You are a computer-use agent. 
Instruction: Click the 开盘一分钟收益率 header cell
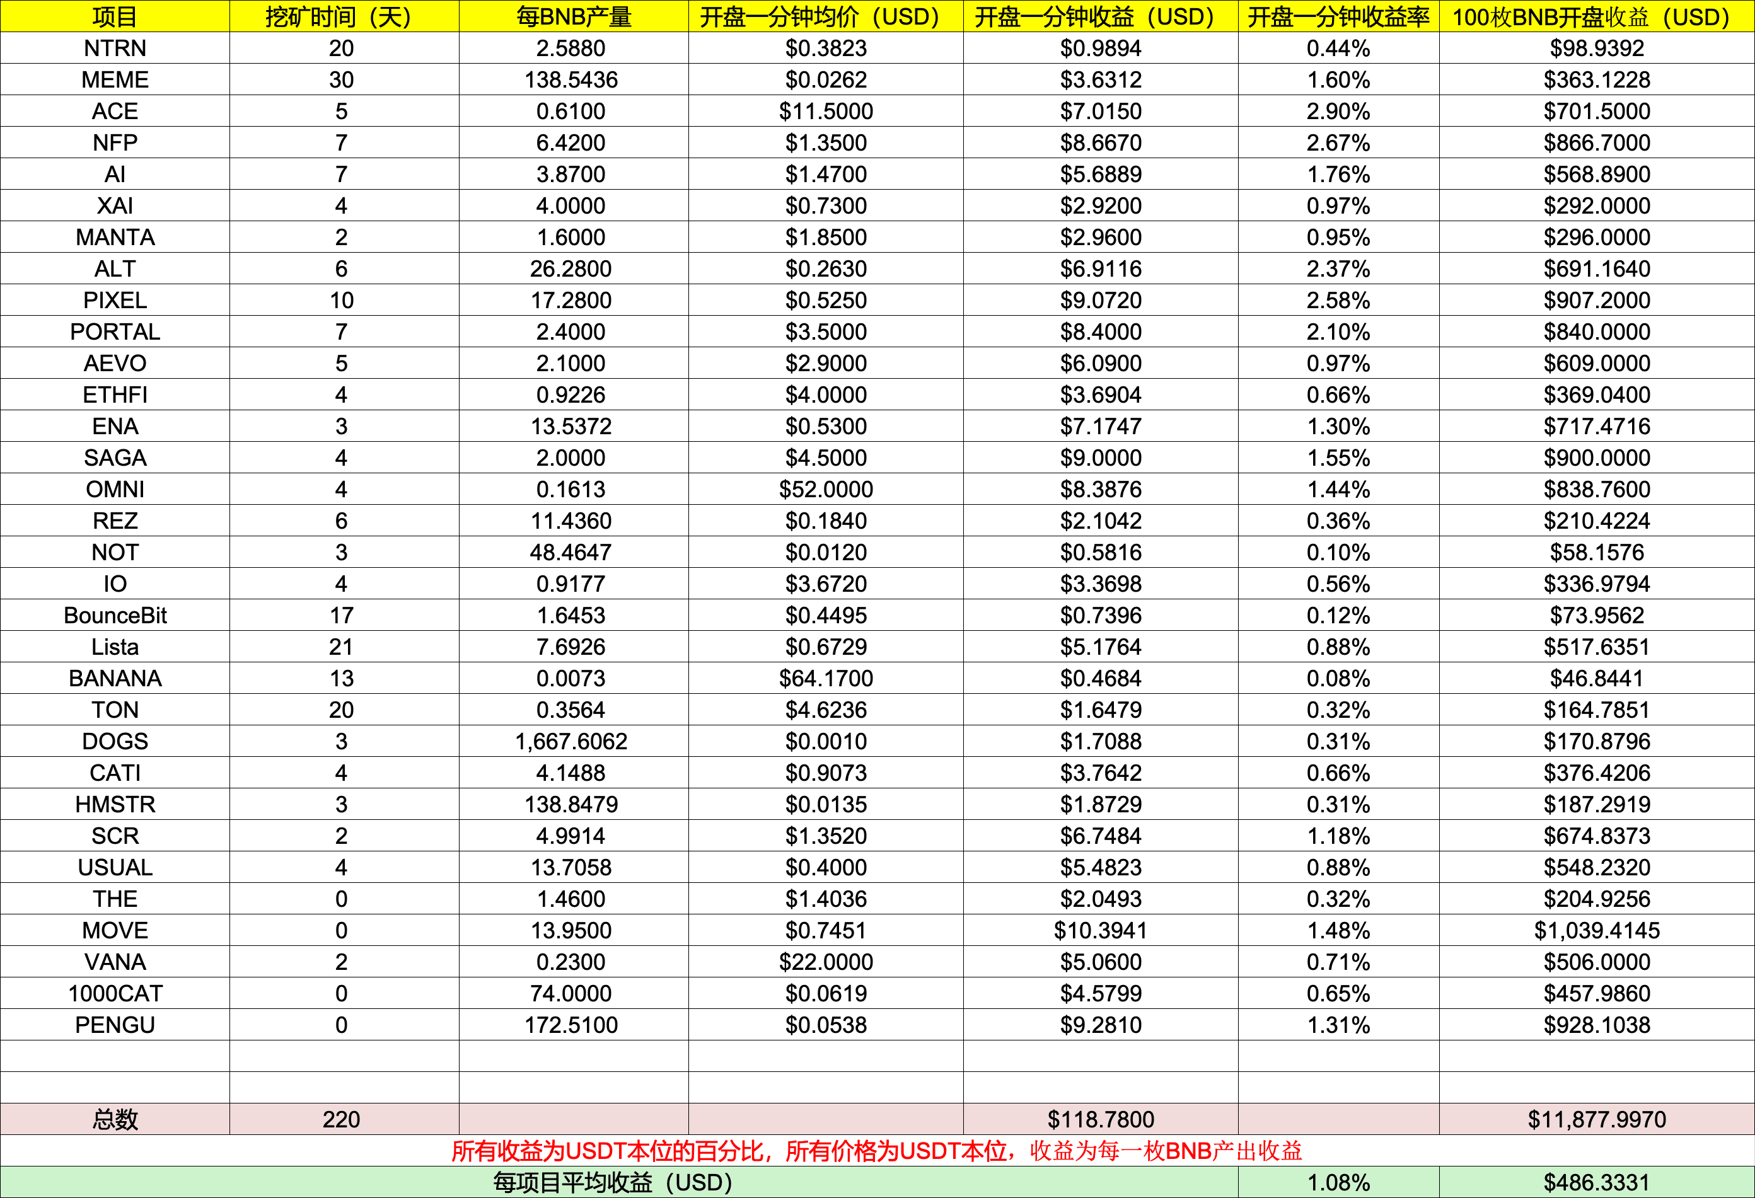(x=1338, y=16)
